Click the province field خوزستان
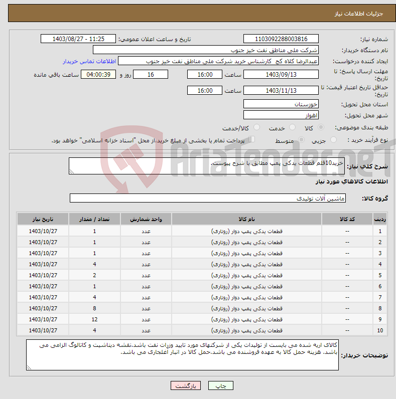This screenshot has width=396, height=399. 281,104
